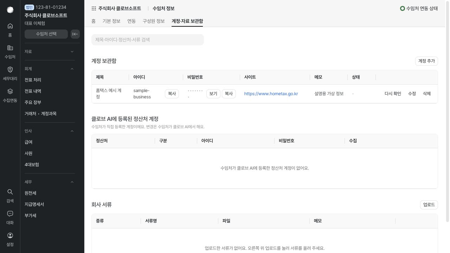Collapse sidebar with arrow button

click(x=75, y=34)
